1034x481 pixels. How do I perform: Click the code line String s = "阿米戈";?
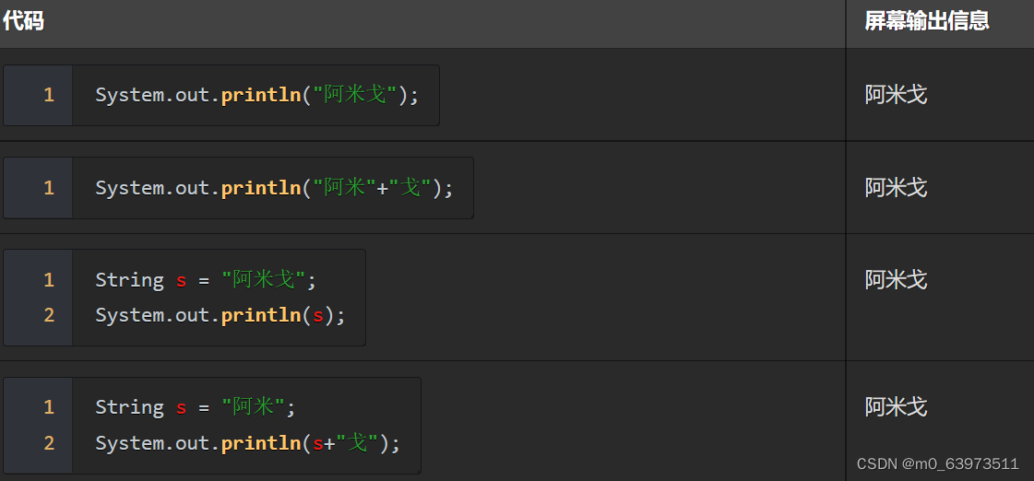206,280
